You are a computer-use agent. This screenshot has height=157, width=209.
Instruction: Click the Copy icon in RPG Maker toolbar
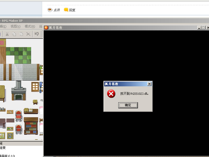14,34
